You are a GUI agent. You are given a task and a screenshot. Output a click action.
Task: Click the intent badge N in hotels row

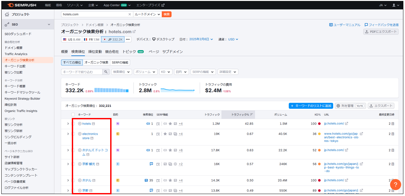pyautogui.click(x=118, y=124)
